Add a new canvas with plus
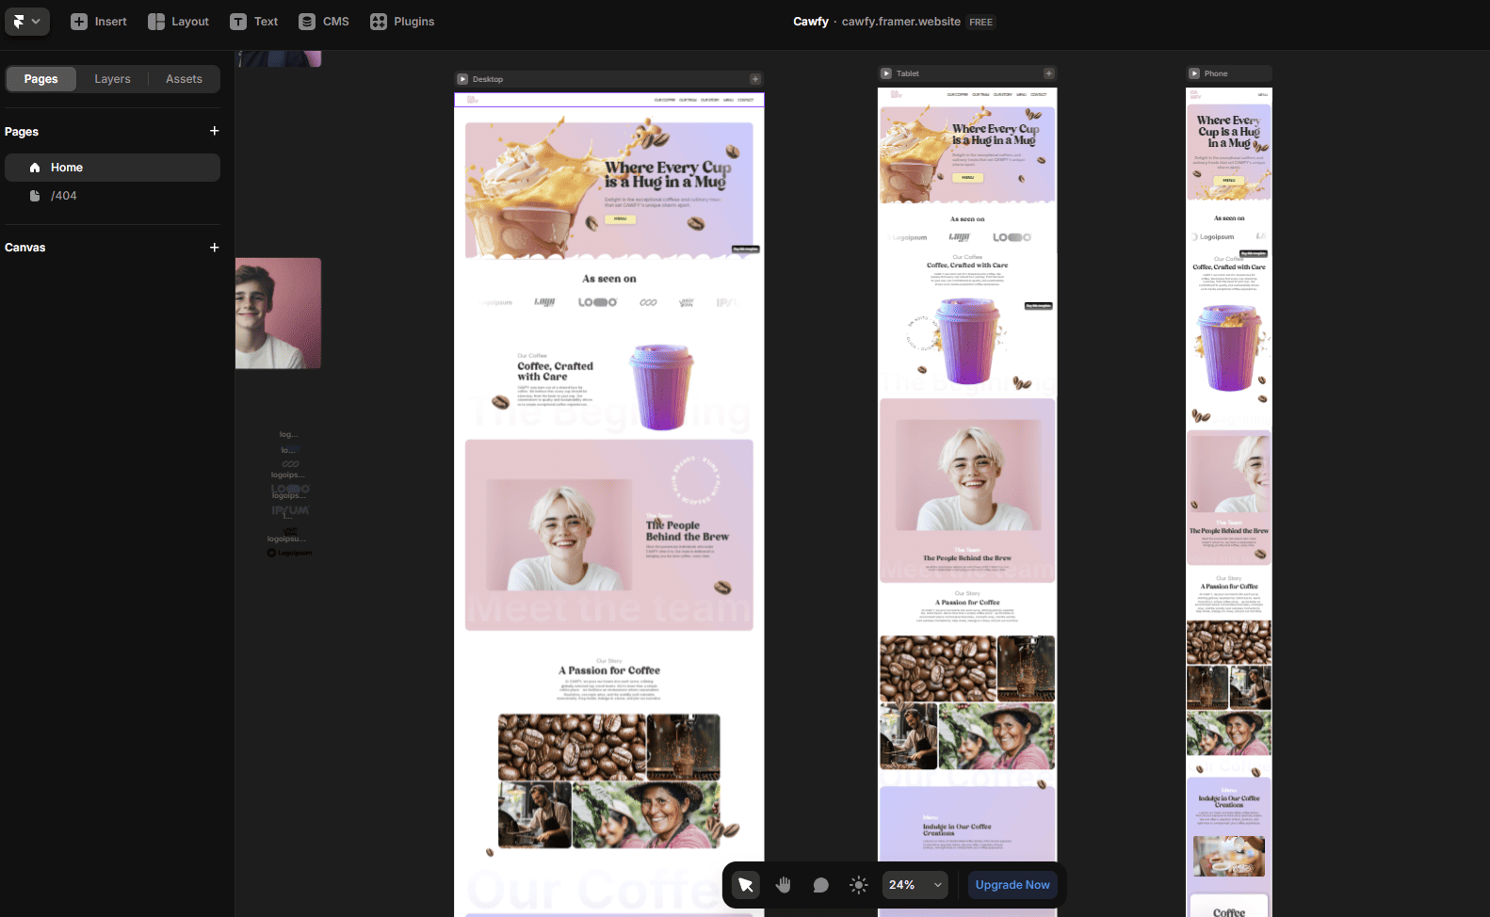This screenshot has width=1490, height=917. (214, 248)
